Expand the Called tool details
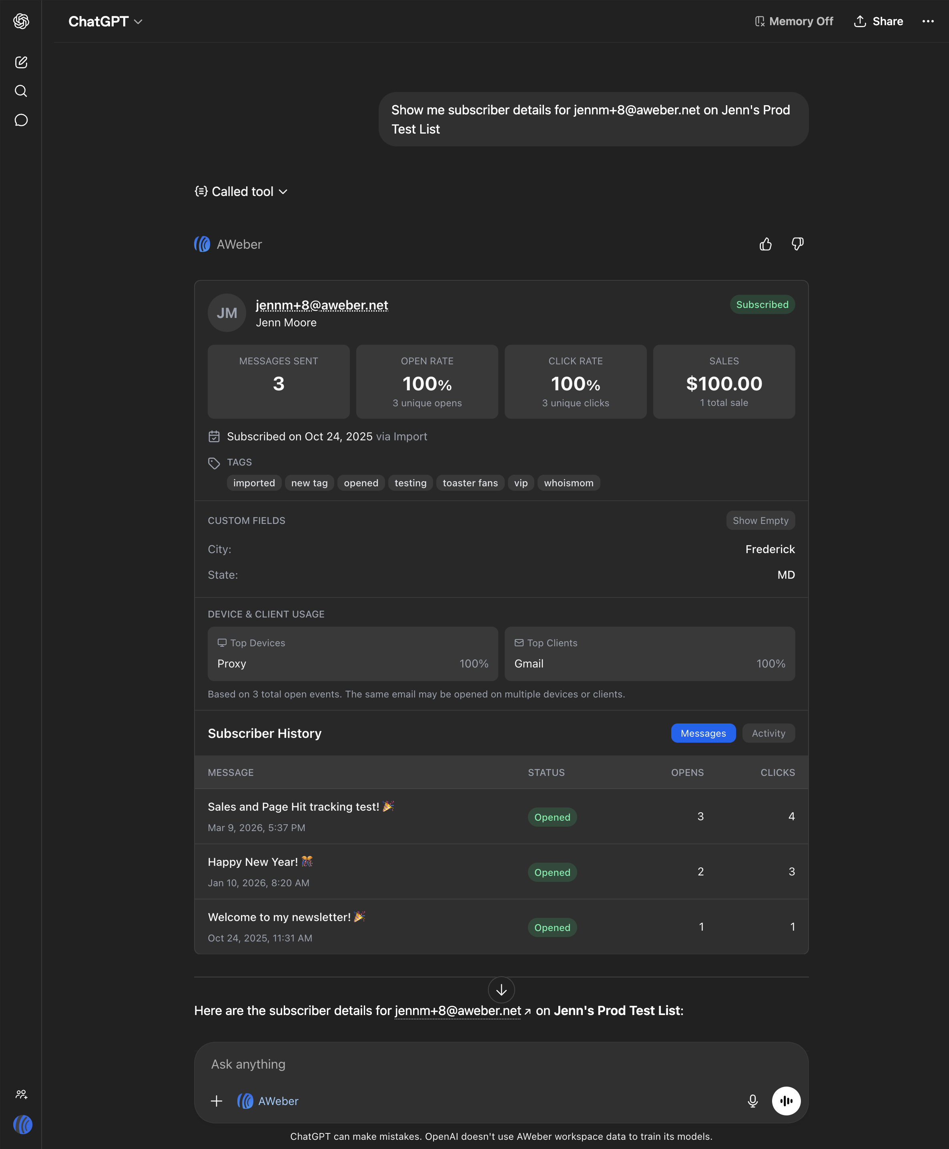 click(241, 192)
